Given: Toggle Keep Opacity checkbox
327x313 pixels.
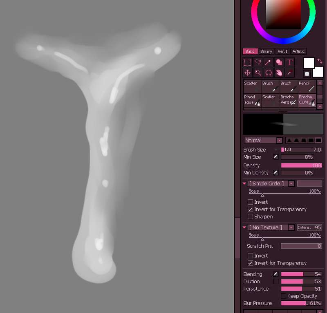Looking at the screenshot, I should click(283, 296).
